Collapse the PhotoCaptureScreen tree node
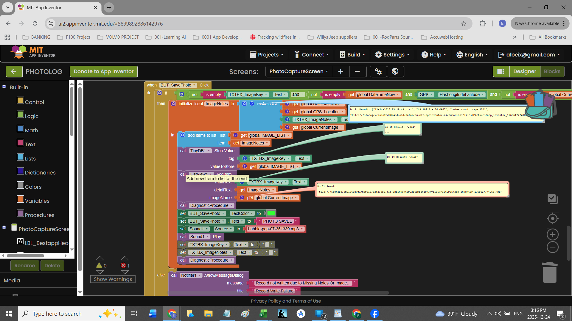Screen dimensions: 572x321 point(4,227)
